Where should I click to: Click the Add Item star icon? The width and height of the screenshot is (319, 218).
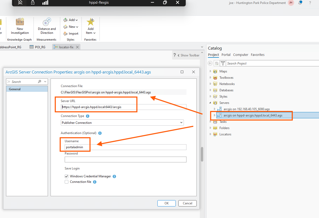pyautogui.click(x=91, y=22)
